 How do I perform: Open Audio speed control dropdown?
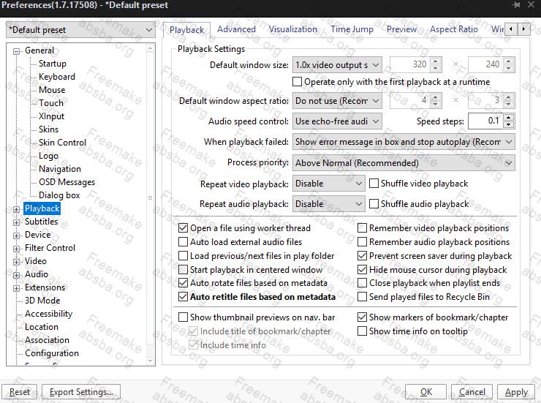click(337, 121)
